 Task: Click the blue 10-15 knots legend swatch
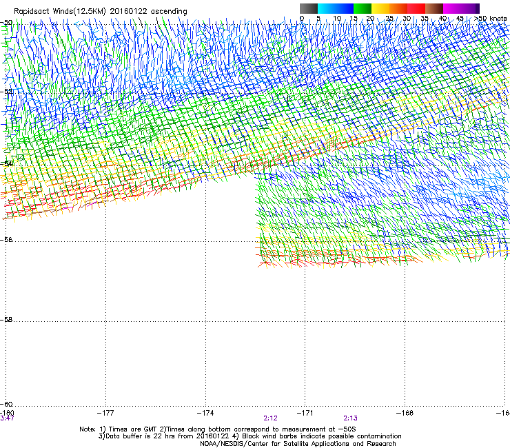tap(345, 8)
